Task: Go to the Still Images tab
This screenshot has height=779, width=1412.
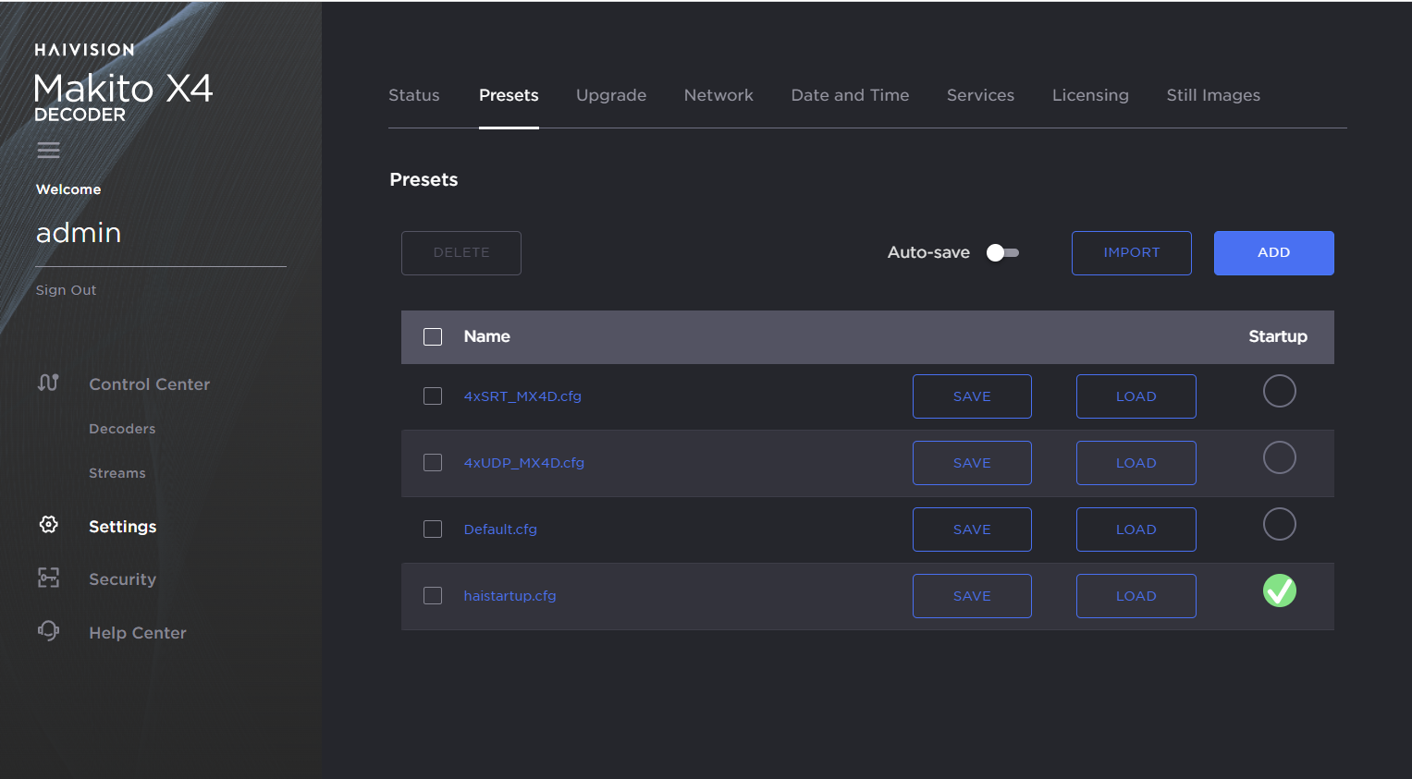Action: tap(1213, 95)
